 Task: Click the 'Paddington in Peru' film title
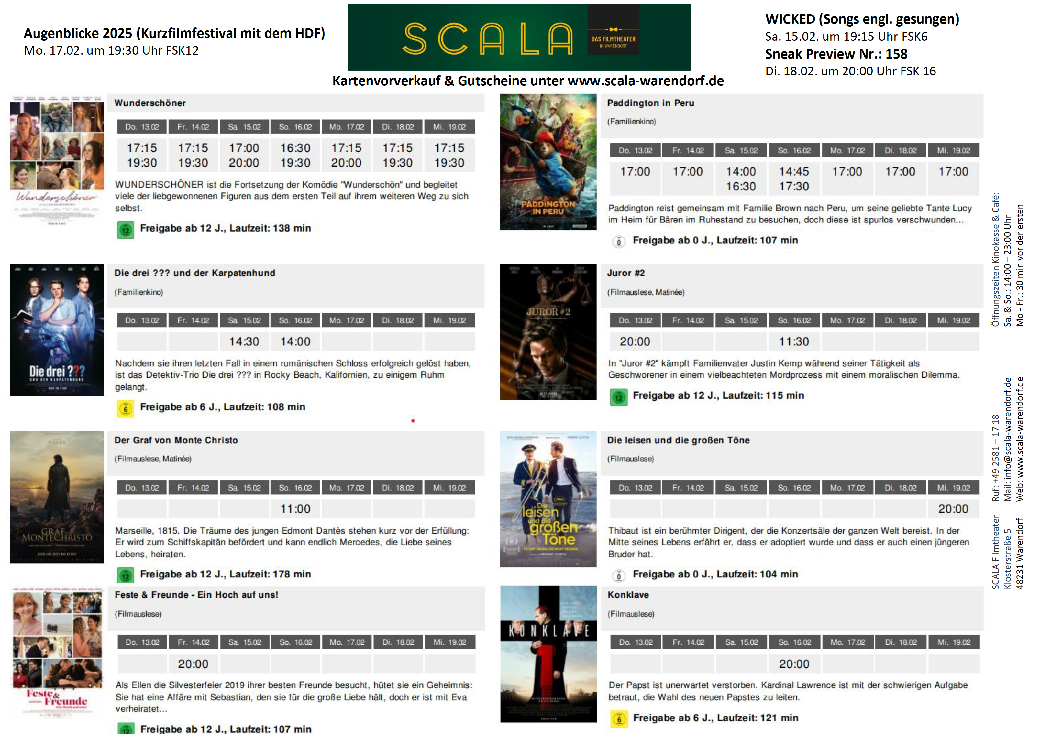tap(650, 103)
